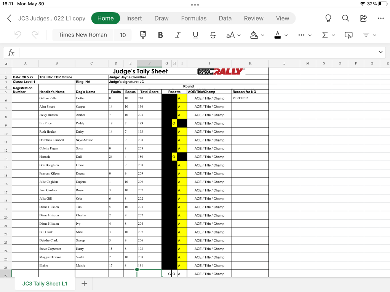Select column L header
The width and height of the screenshot is (390, 292).
(x=284, y=63)
